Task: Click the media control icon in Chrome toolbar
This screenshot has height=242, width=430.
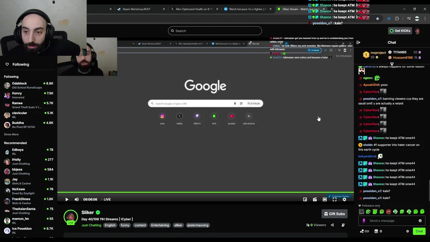Action: [409, 18]
